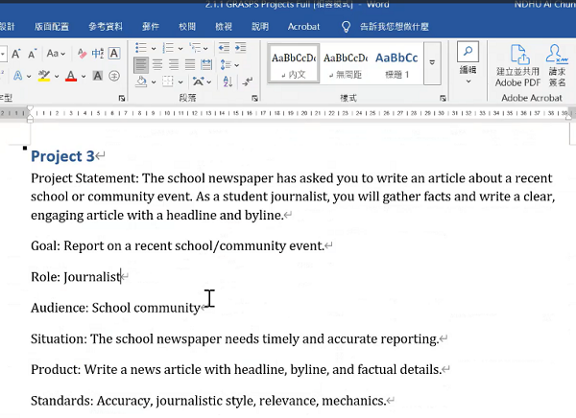Open the Acrobat ribbon tab
576x418 pixels.
[x=303, y=27]
